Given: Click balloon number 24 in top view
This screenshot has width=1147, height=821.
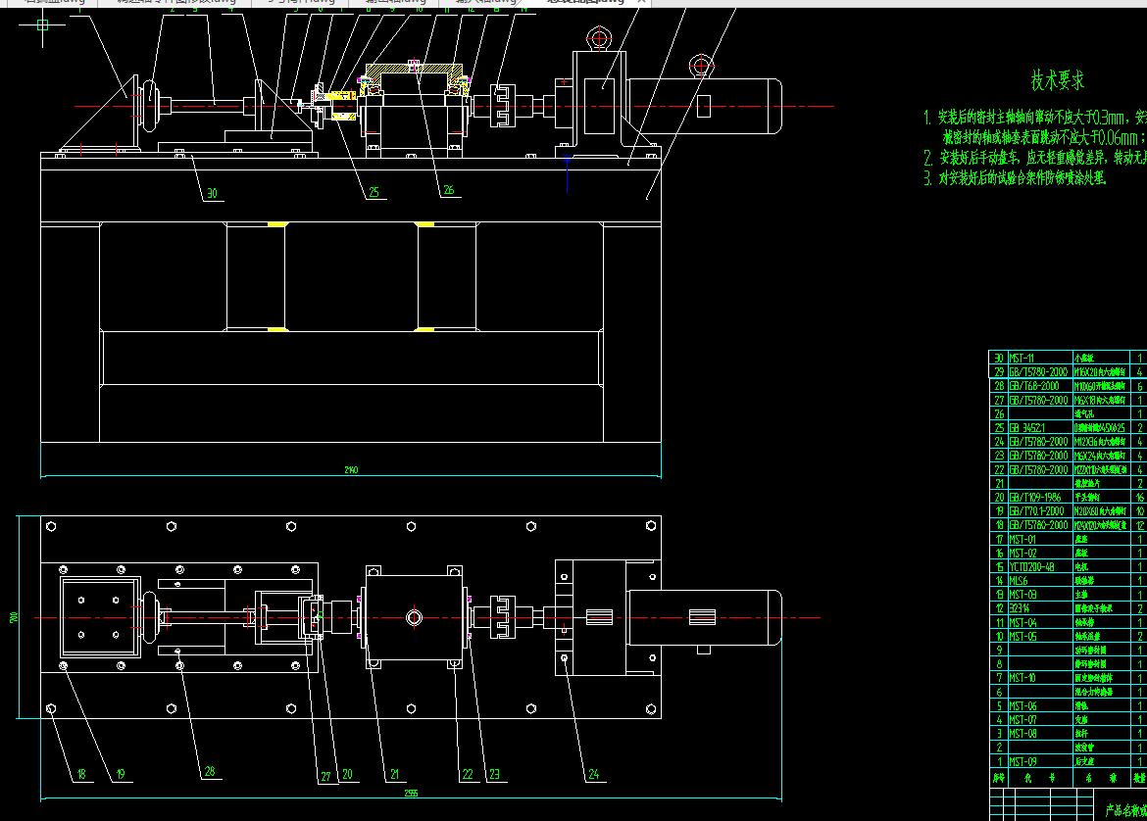Looking at the screenshot, I should tap(593, 773).
